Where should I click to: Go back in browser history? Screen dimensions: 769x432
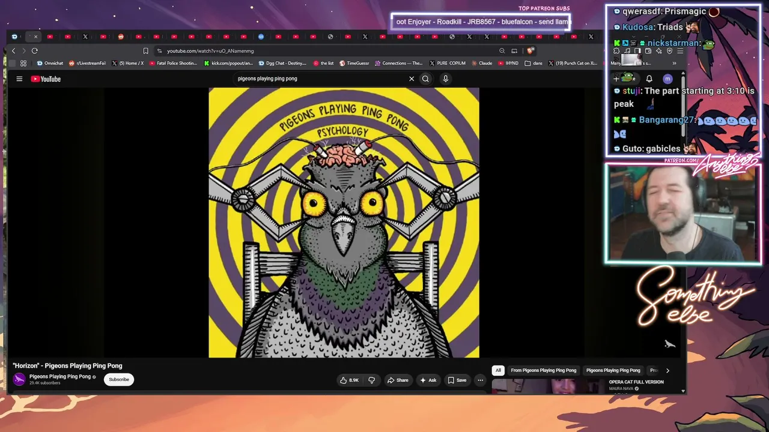click(x=14, y=51)
